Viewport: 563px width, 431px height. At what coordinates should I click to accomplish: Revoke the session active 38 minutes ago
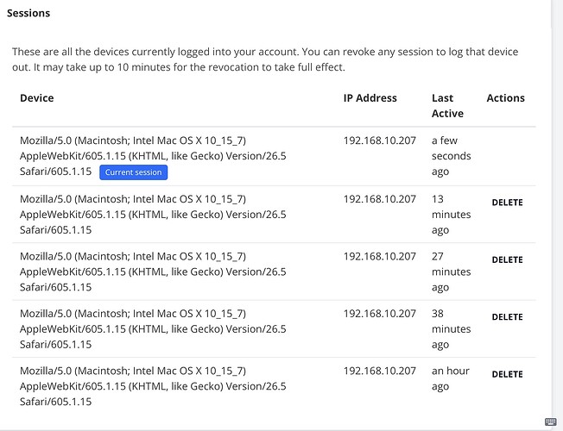click(507, 317)
